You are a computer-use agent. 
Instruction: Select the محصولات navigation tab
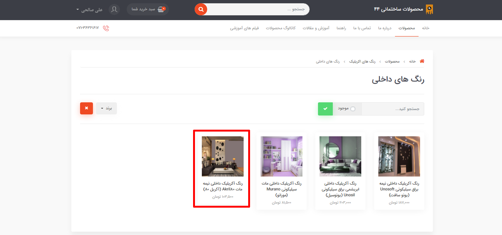click(406, 28)
